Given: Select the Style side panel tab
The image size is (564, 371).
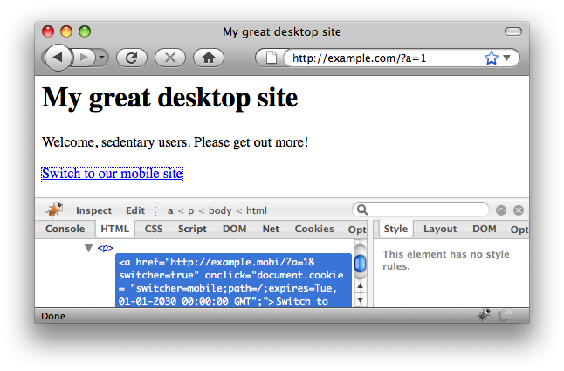Looking at the screenshot, I should click(x=395, y=229).
